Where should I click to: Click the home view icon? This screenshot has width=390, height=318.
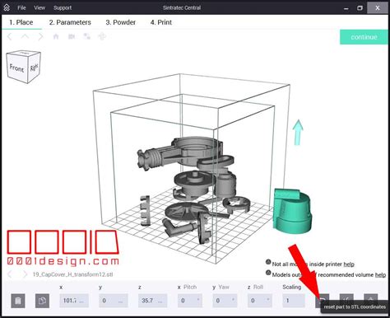click(x=56, y=36)
